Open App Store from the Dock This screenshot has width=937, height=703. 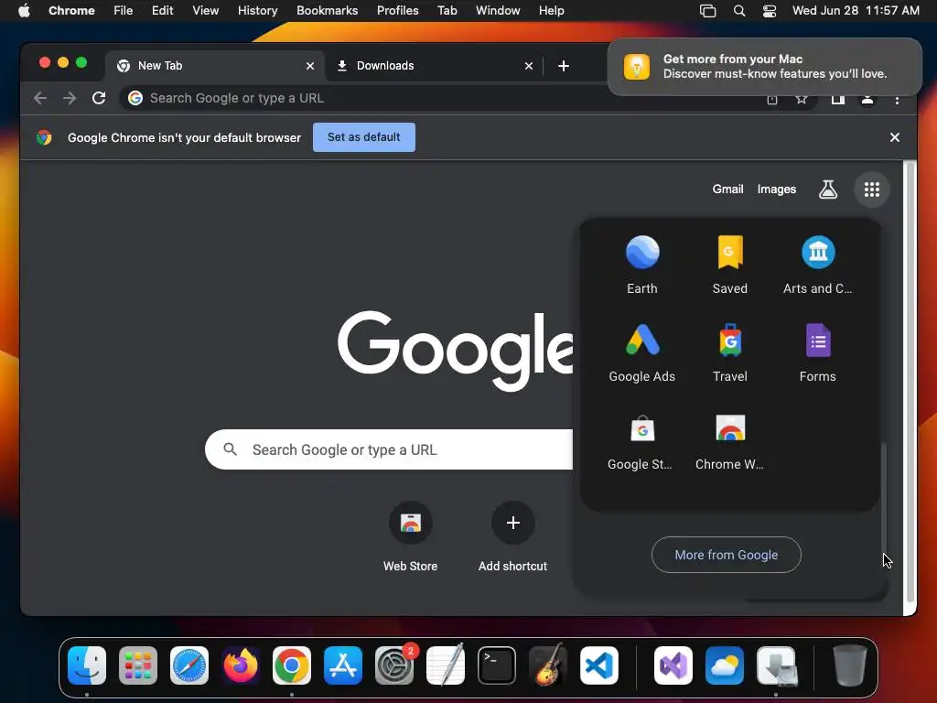tap(343, 665)
